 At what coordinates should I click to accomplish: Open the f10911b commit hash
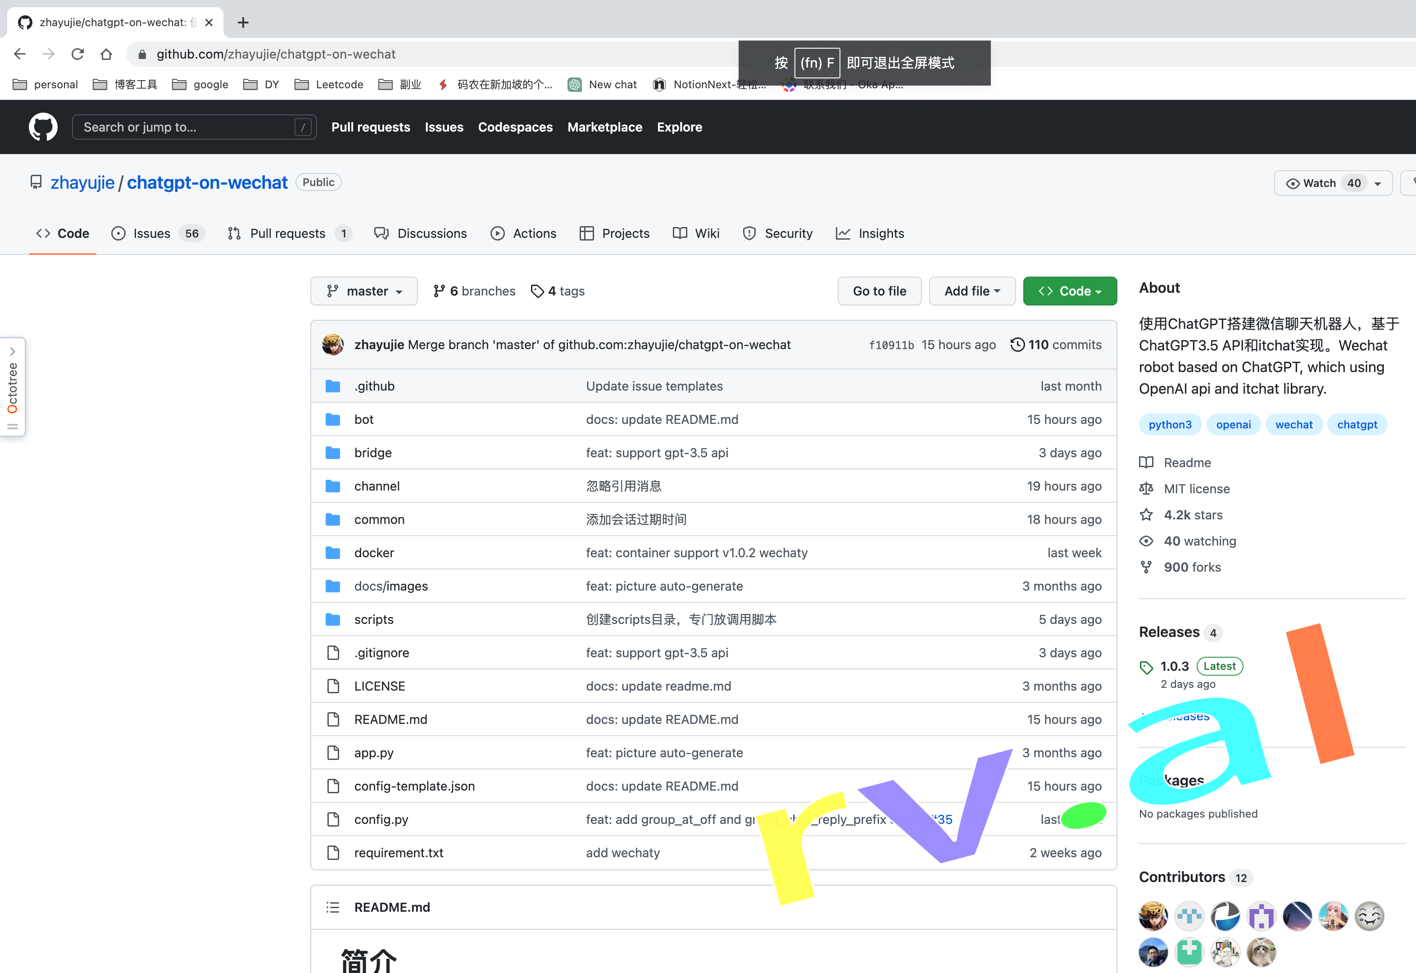pos(891,345)
